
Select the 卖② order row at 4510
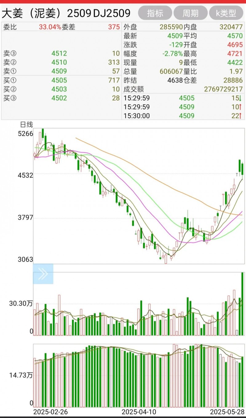point(61,62)
